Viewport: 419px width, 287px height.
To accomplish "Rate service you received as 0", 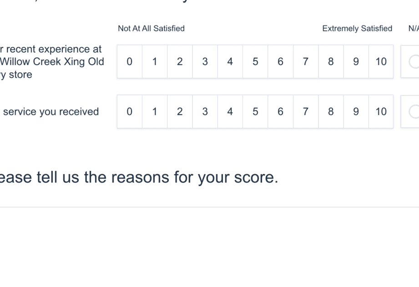I will tap(130, 111).
